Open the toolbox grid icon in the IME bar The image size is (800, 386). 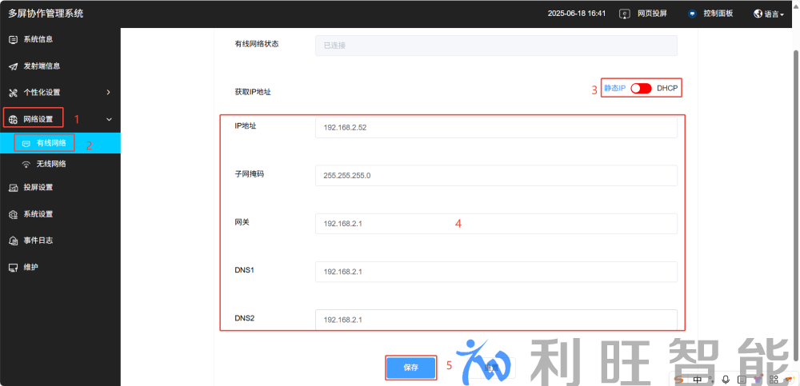[x=774, y=380]
